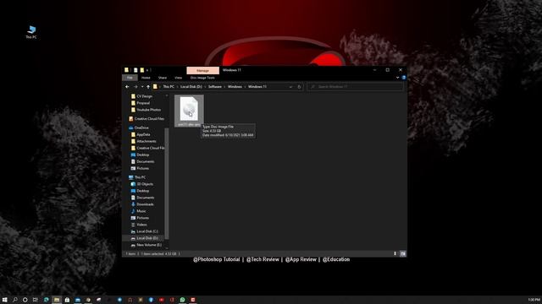542x304 pixels.
Task: Go up one folder level
Action: (x=148, y=87)
